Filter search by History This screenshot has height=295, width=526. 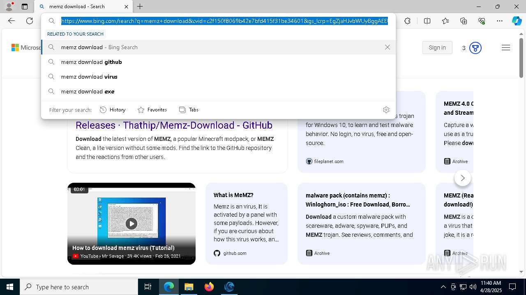coord(113,110)
